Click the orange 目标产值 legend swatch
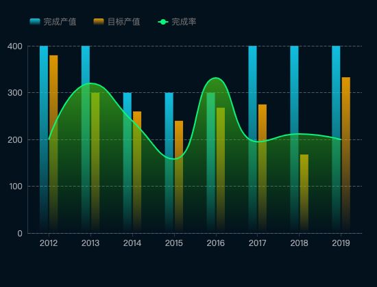Screen dimensions: 377x287 coord(99,22)
